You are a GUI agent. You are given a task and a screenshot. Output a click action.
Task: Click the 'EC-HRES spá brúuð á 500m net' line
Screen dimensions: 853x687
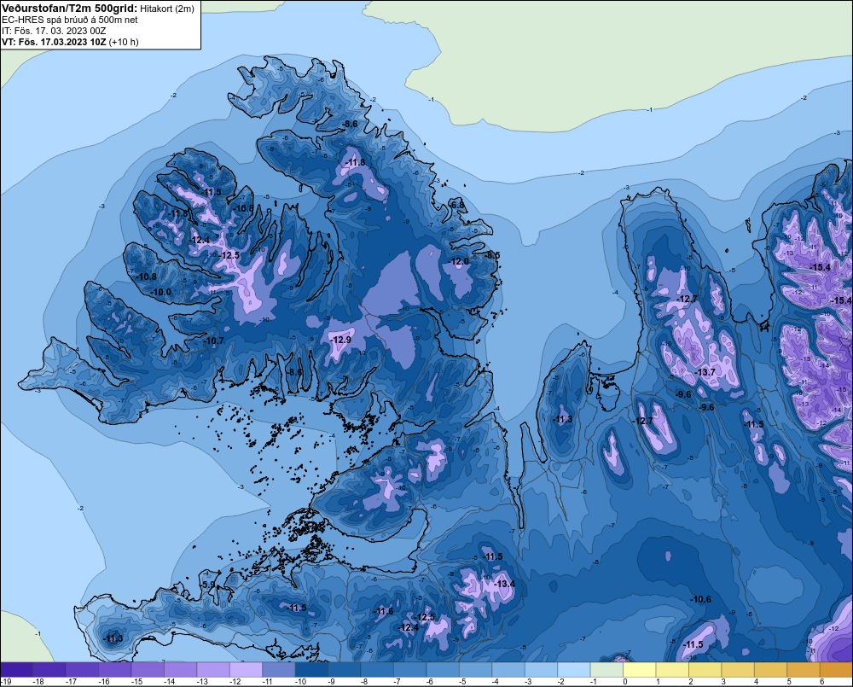tap(70, 20)
